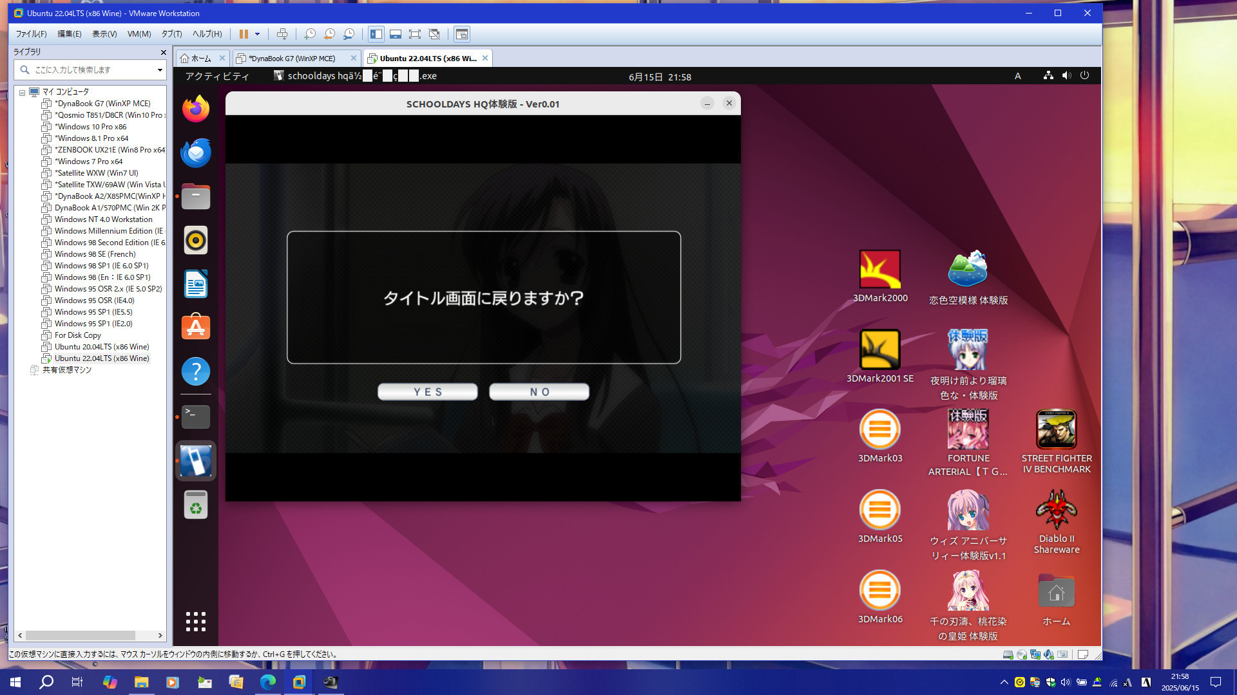Launch Rhythmbox from the dock
The height and width of the screenshot is (695, 1237).
click(x=196, y=240)
